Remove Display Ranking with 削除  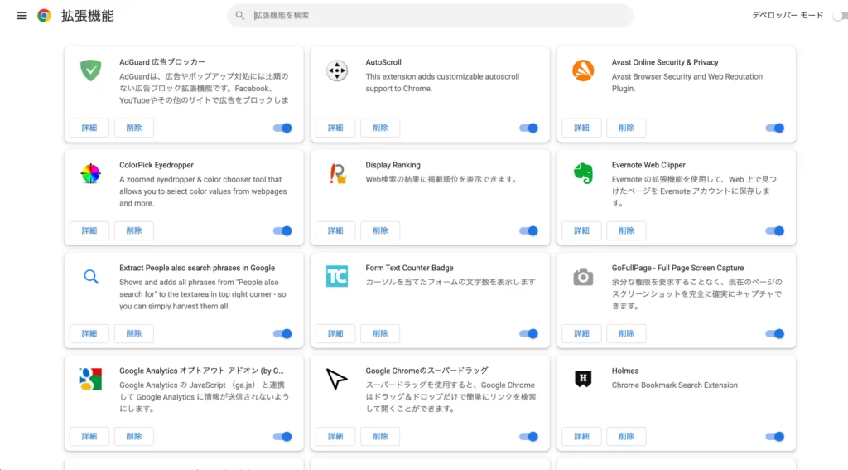pos(380,230)
